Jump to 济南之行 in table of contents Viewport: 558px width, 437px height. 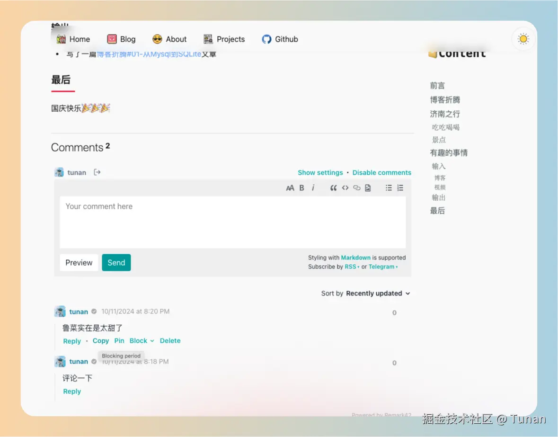(445, 114)
